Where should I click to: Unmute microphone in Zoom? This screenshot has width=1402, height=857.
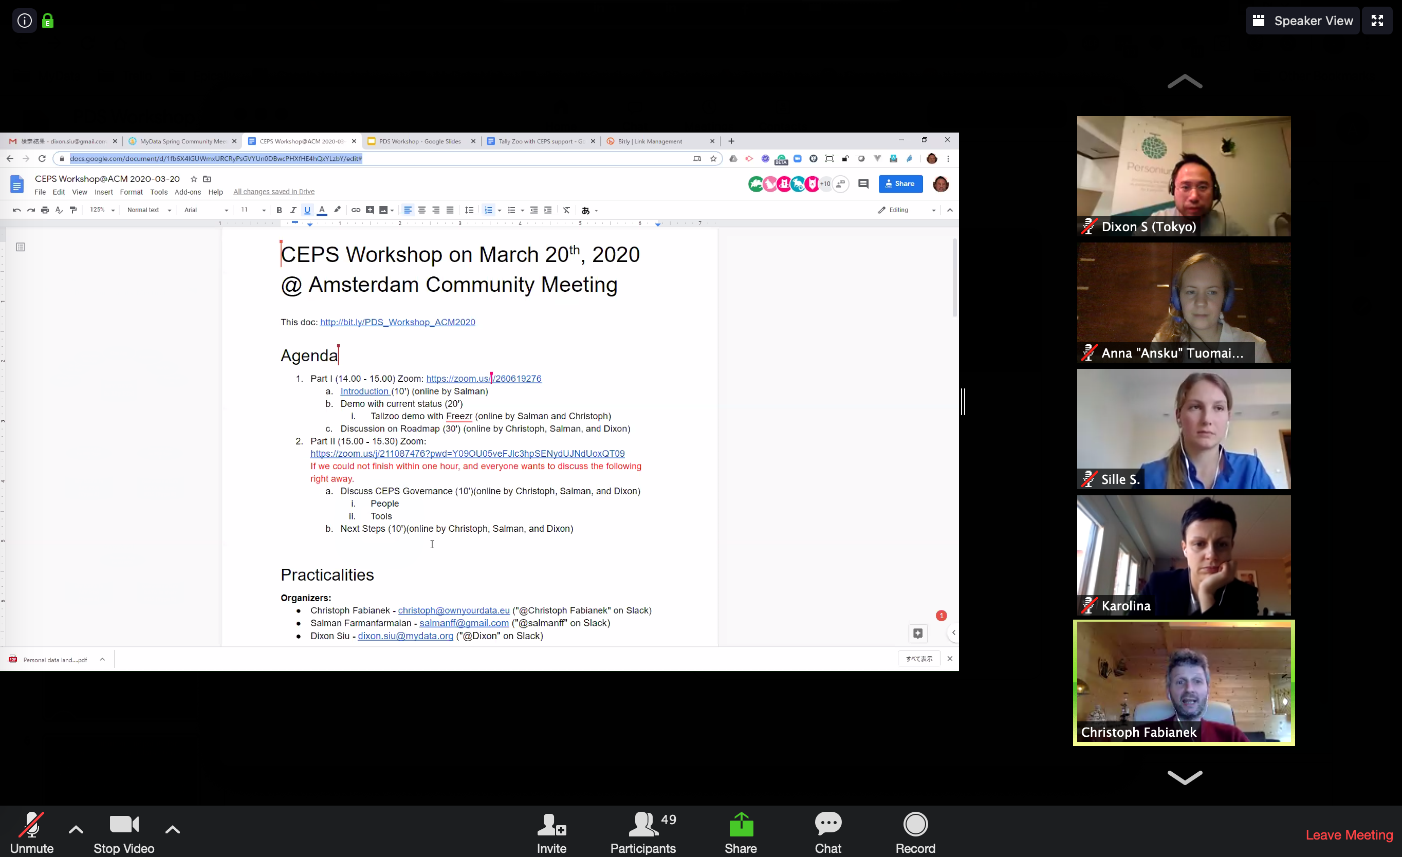tap(32, 832)
